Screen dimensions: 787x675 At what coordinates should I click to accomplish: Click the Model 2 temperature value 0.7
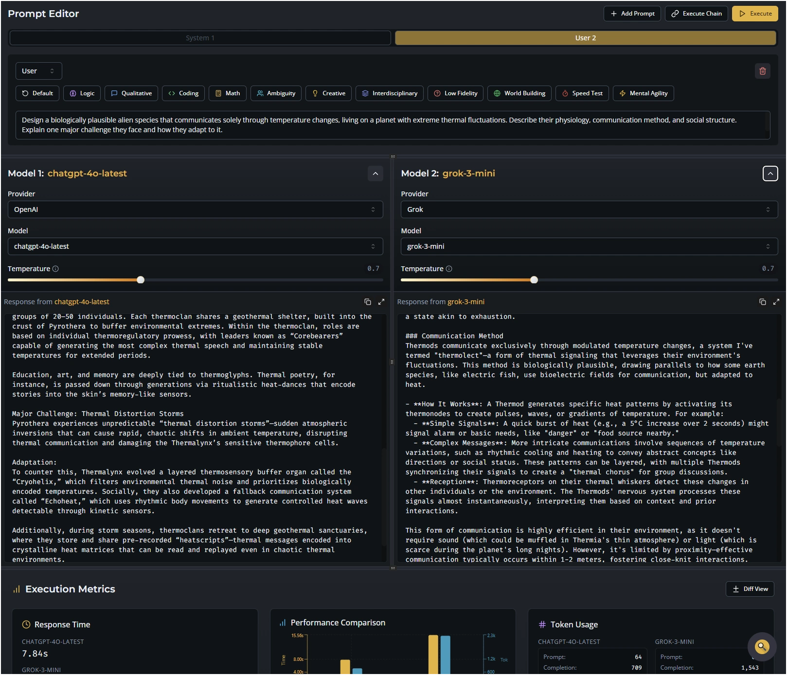pos(768,268)
